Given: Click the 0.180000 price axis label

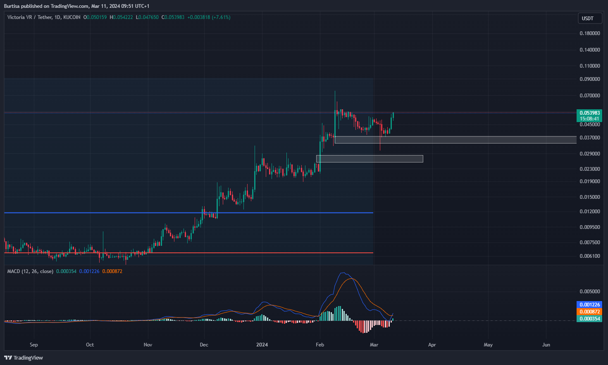Looking at the screenshot, I should click(590, 33).
